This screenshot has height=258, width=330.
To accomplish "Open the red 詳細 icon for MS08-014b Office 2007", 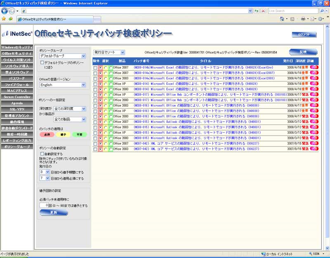I will point(314,67).
